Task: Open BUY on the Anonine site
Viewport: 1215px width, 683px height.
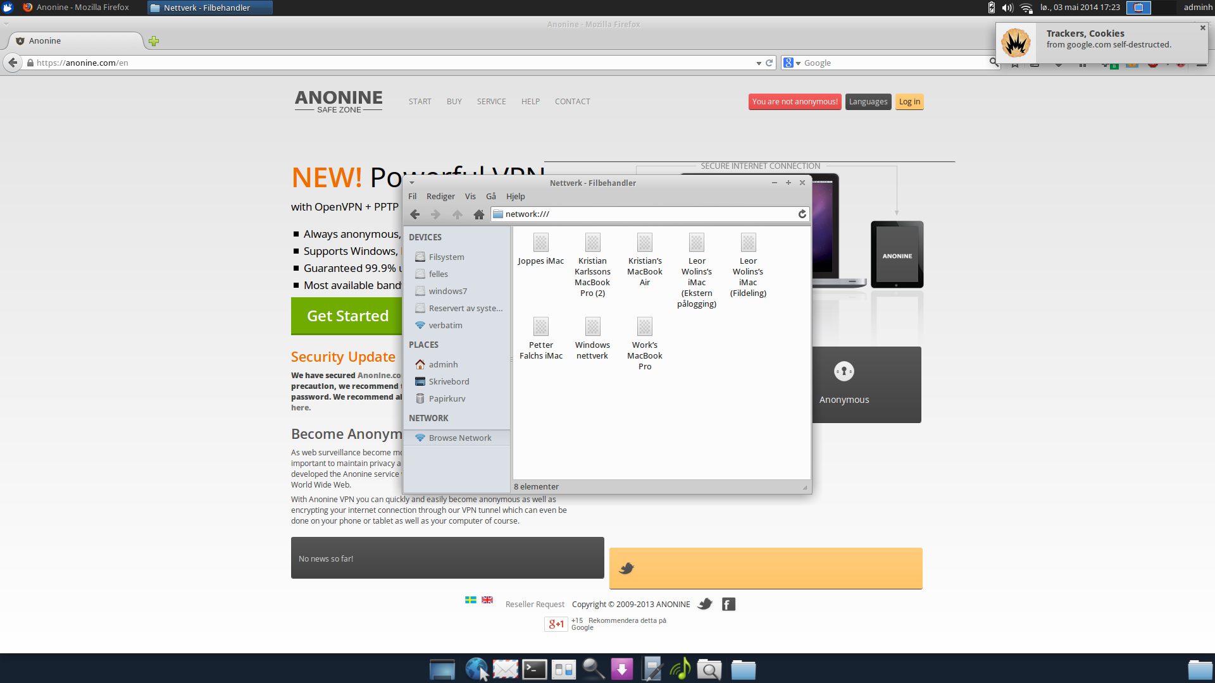Action: tap(454, 101)
